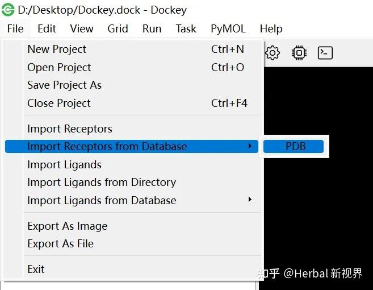Exit the application via File menu
Screen dimensions: 373x290
(36, 269)
